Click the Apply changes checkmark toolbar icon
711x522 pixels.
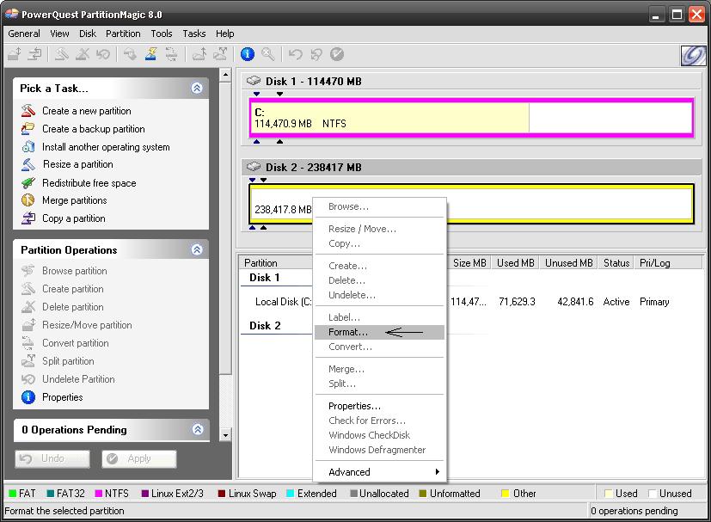click(336, 54)
